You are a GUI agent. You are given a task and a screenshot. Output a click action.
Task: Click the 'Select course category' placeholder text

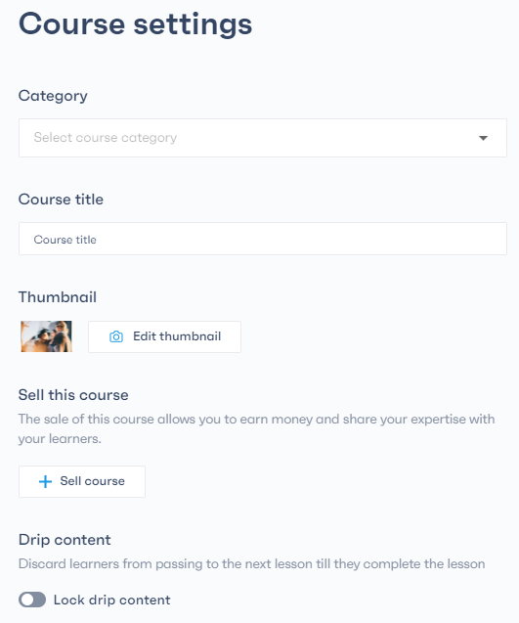pos(106,138)
